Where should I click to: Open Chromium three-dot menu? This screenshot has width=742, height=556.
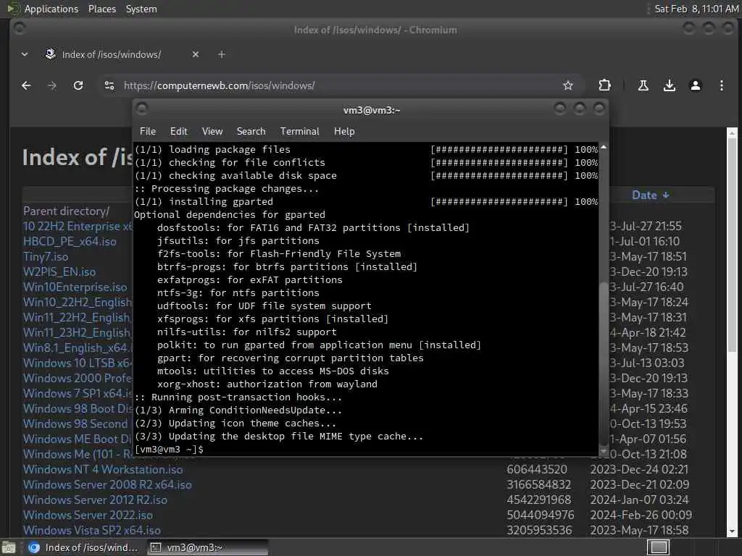721,85
